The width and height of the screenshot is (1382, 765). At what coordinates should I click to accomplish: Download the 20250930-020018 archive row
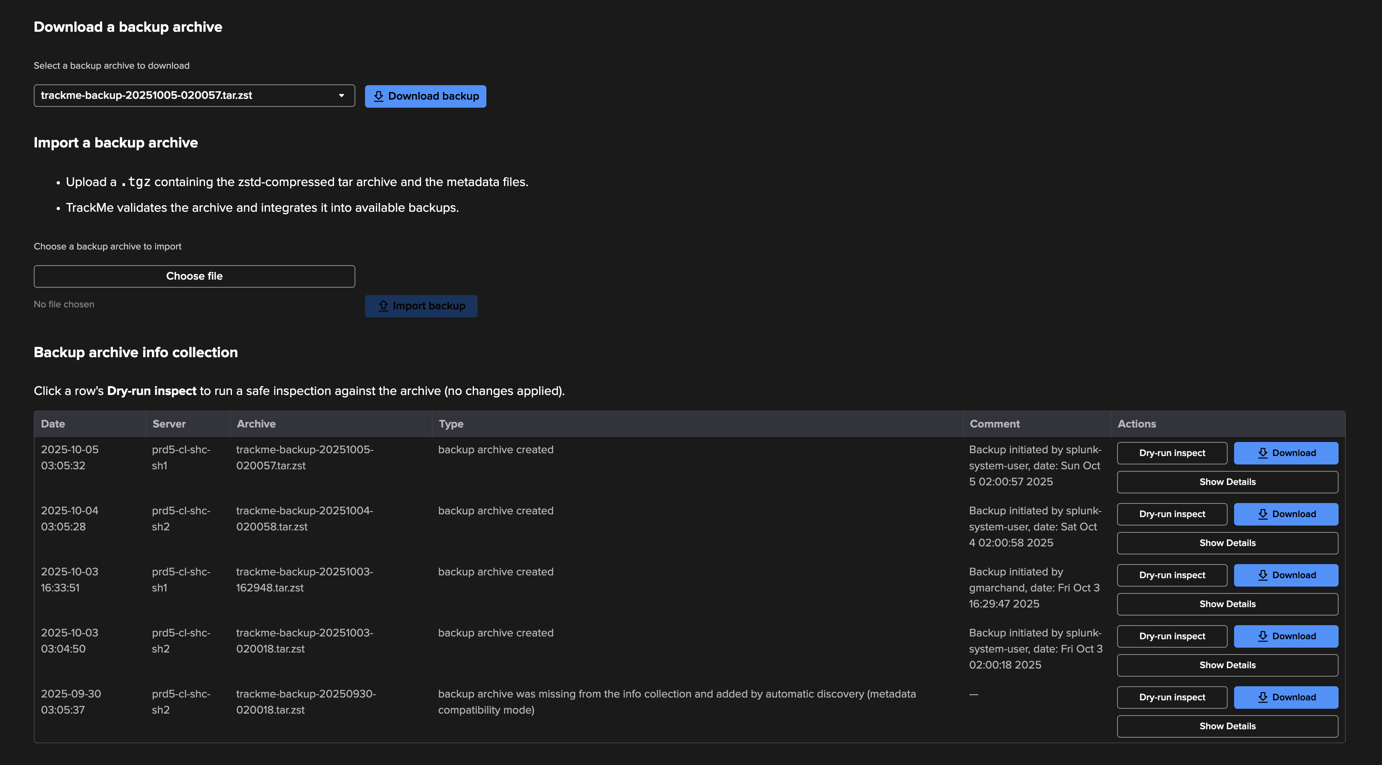(1286, 697)
